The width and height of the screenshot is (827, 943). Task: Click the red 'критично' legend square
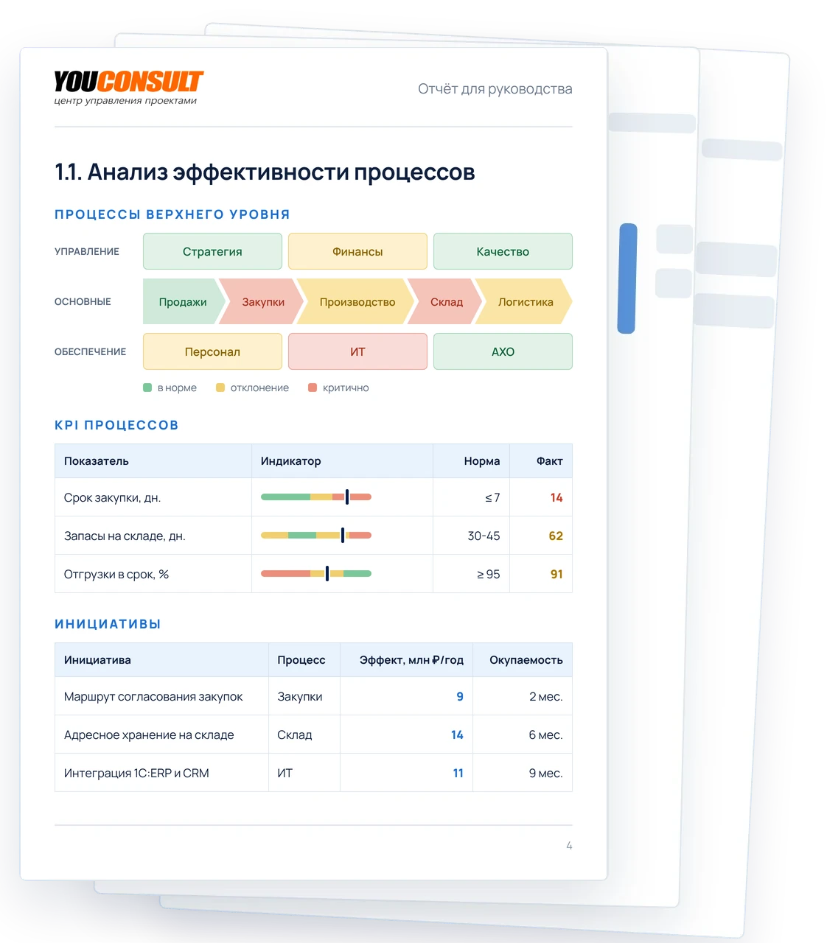click(x=313, y=388)
